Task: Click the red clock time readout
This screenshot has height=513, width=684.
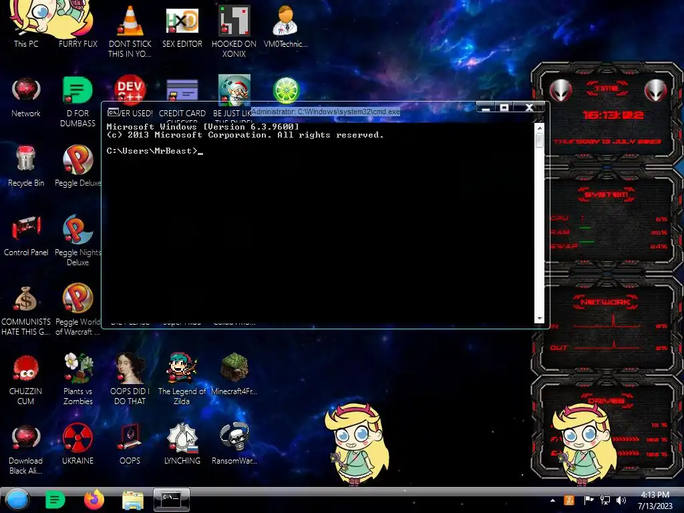Action: [613, 115]
